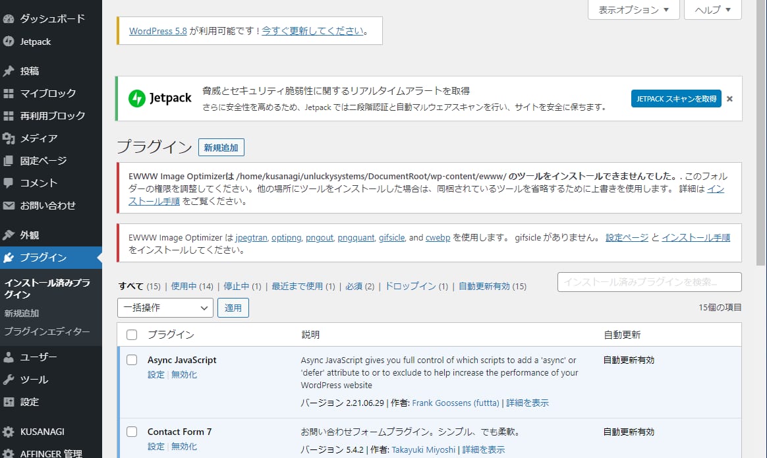Click the pin icon for Posts (投稿)
The height and width of the screenshot is (458, 767).
tap(9, 71)
